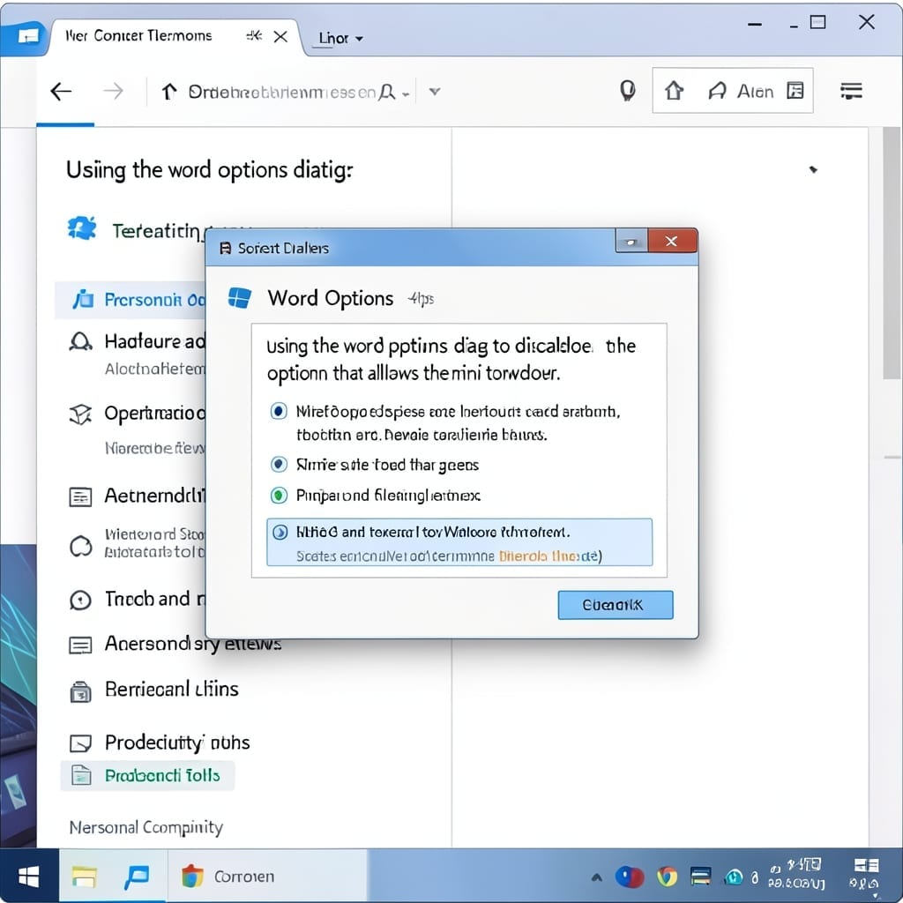The width and height of the screenshot is (903, 903).
Task: Open the Berriecanl chins sidebar entry
Action: 171,690
